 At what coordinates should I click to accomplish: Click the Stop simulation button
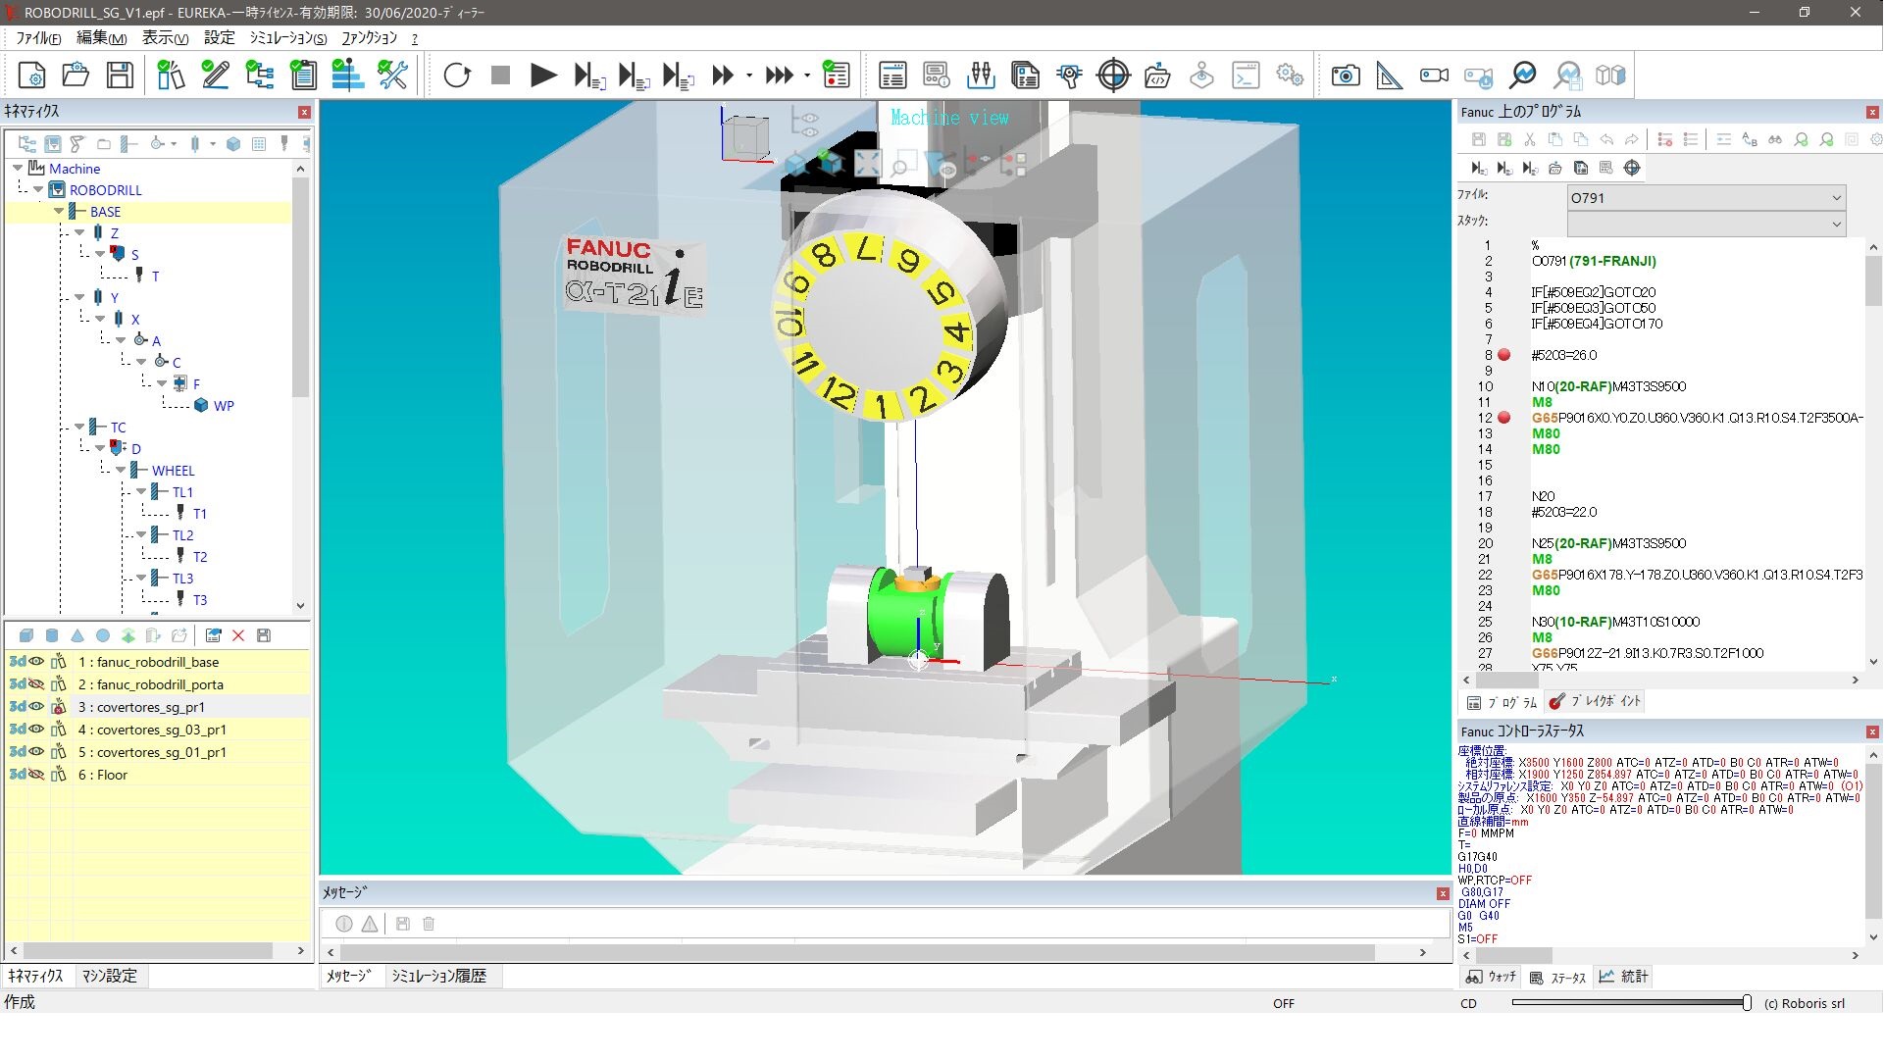500,76
